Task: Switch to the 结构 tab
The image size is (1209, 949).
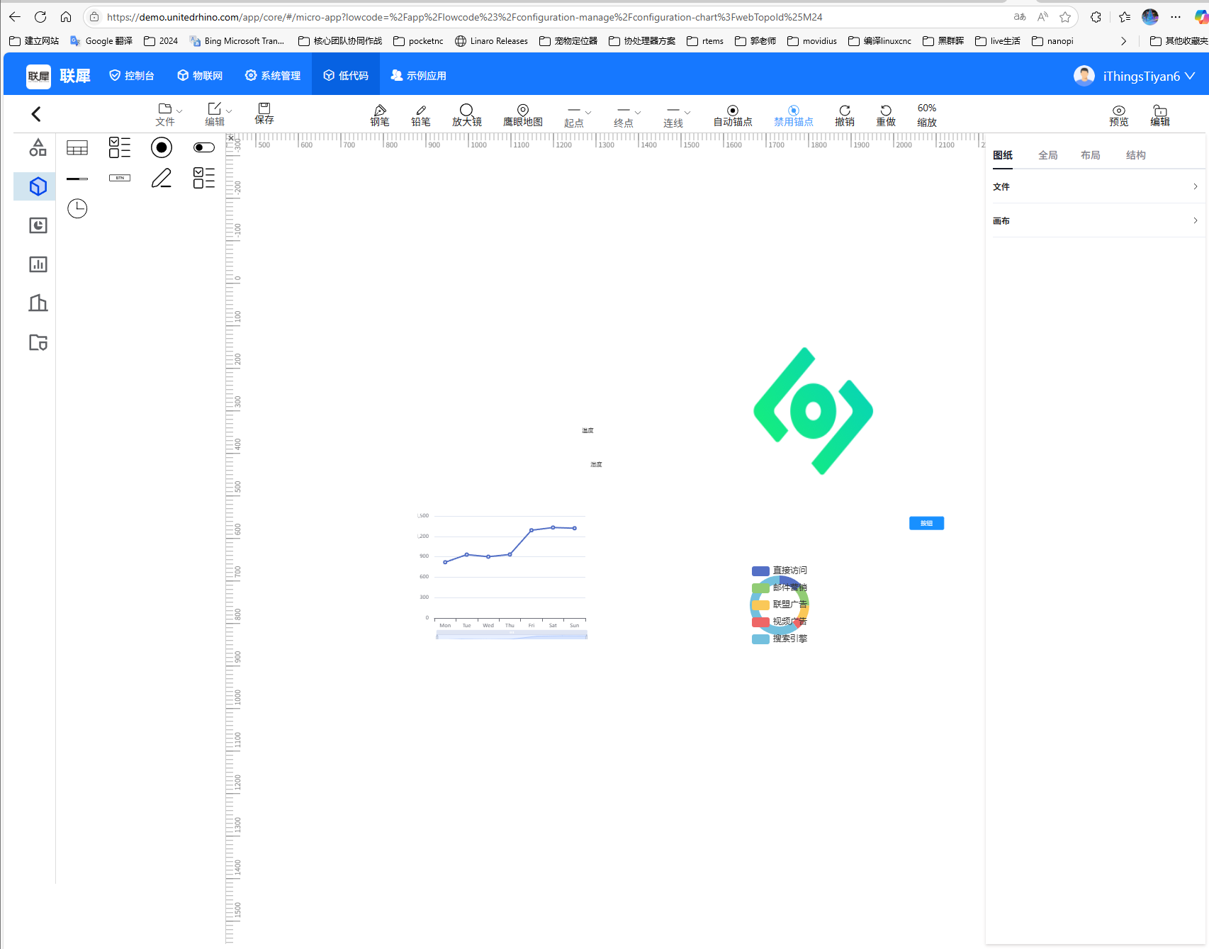Action: (x=1136, y=155)
